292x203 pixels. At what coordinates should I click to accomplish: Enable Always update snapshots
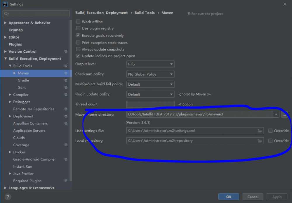(x=78, y=49)
